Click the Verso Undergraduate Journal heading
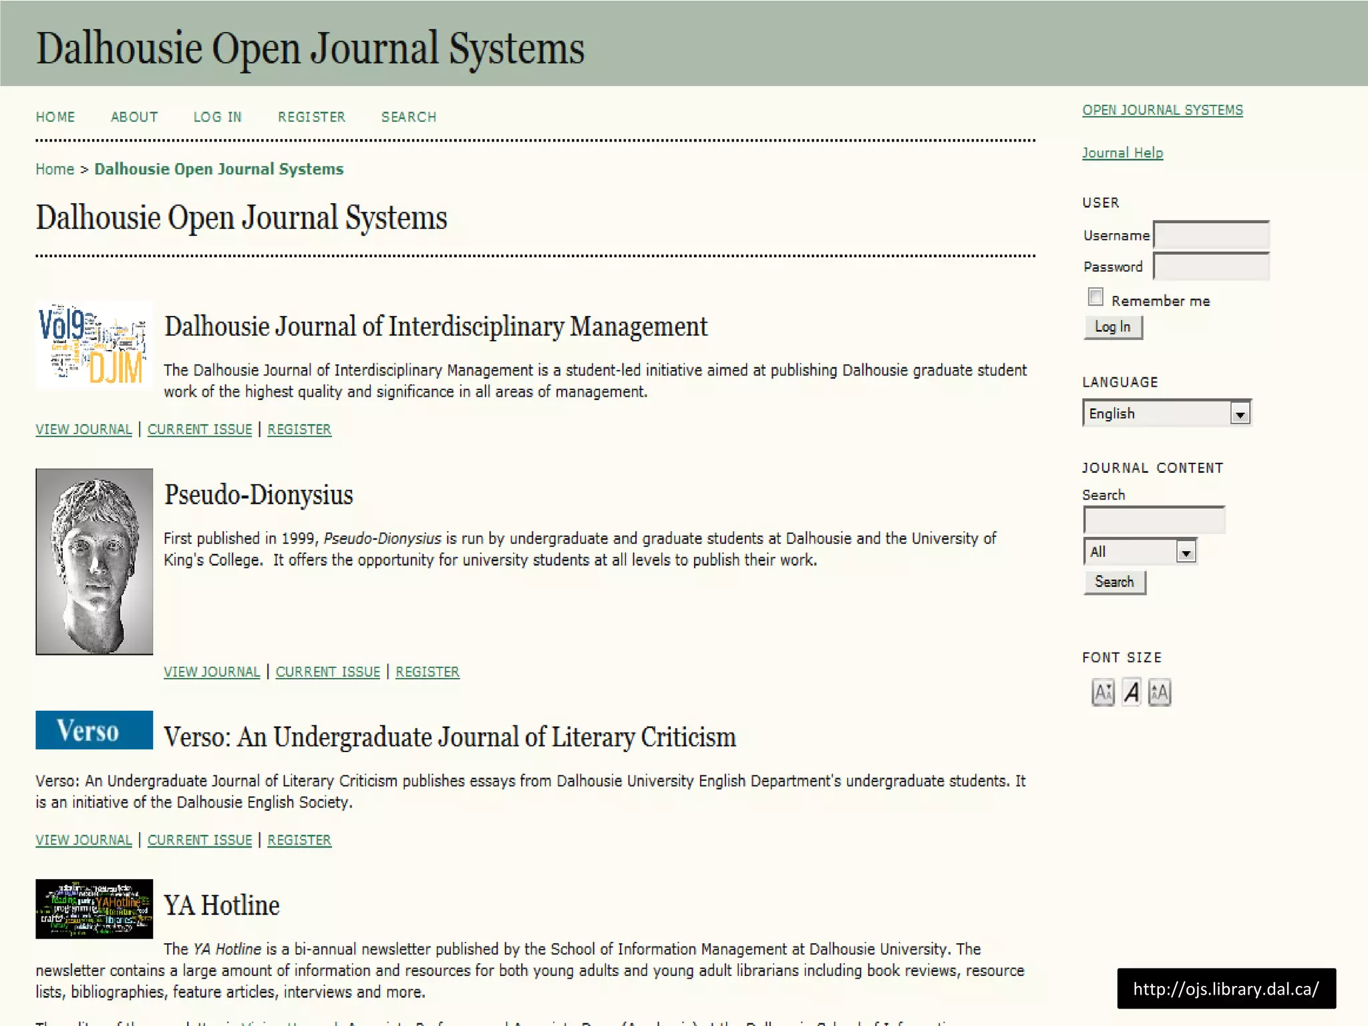 point(450,737)
